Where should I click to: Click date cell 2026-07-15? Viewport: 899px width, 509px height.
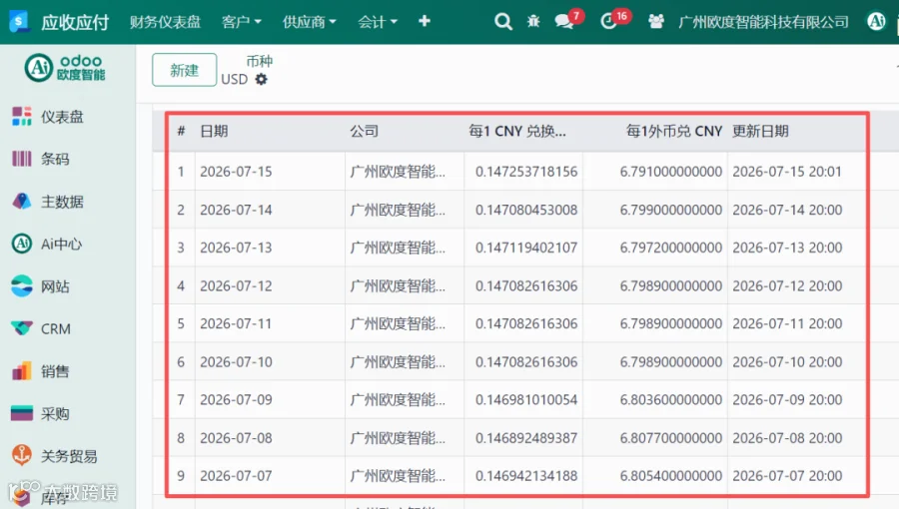(x=236, y=172)
